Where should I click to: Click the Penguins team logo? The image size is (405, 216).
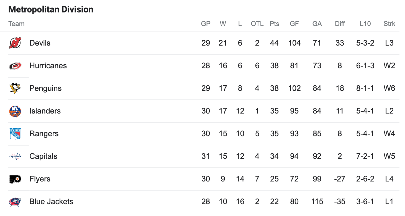pyautogui.click(x=15, y=88)
